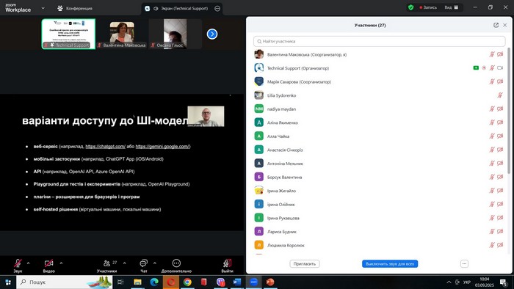Screen dimensions: 514x289
Task: Toggle Марія Сахарова's microphone icon
Action: pos(492,82)
